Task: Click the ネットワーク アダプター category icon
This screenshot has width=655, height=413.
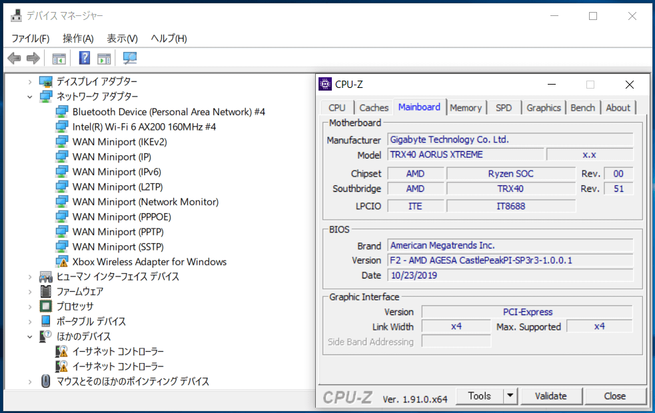Action: [x=45, y=97]
